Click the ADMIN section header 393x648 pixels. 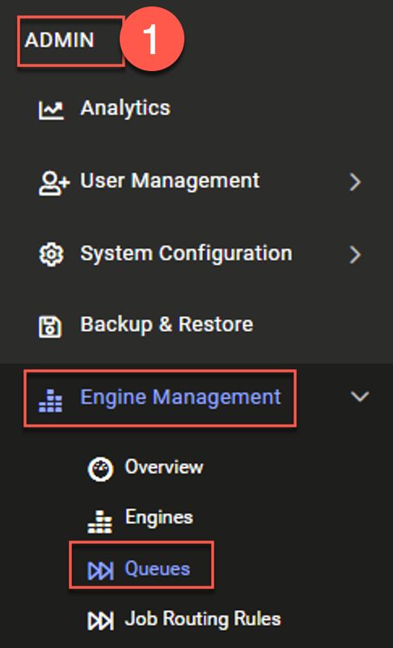[x=60, y=40]
